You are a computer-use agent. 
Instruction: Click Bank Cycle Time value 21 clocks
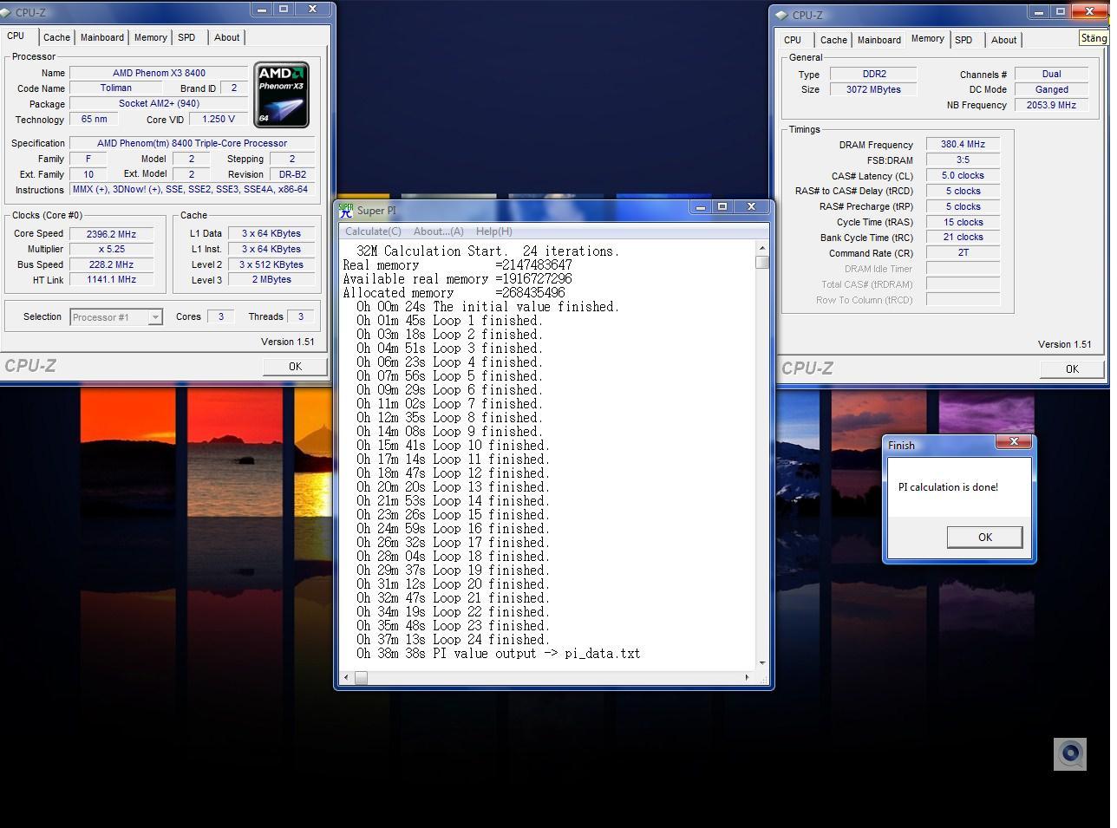pos(963,238)
